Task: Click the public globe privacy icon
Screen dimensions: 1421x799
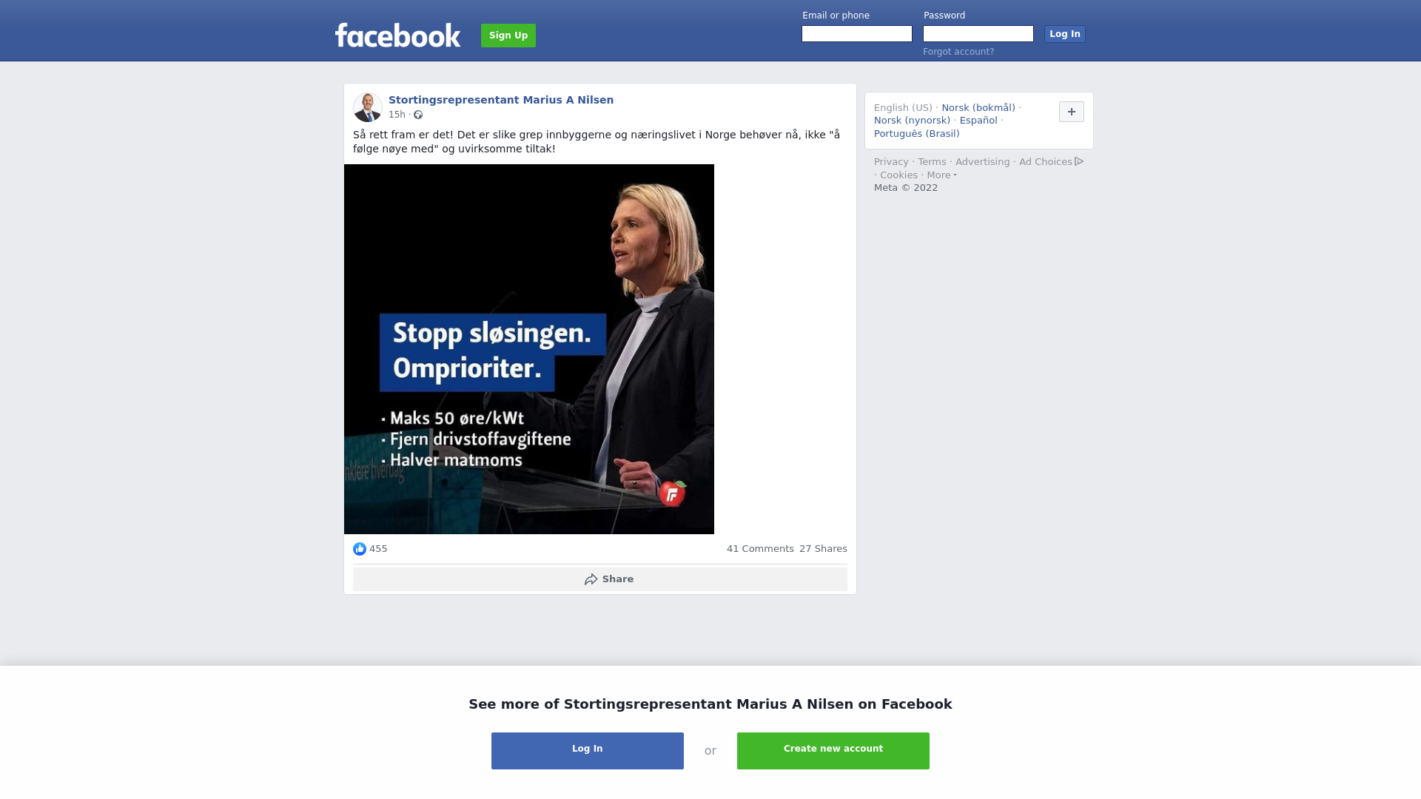Action: click(418, 115)
